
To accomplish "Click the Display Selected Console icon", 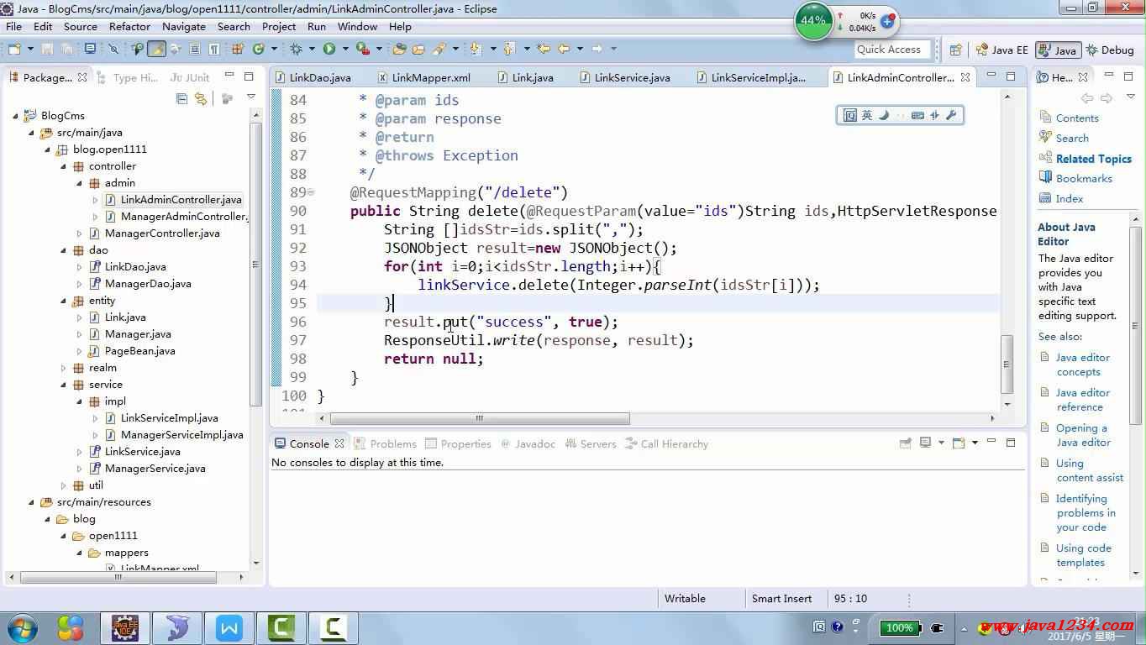I will coord(925,443).
